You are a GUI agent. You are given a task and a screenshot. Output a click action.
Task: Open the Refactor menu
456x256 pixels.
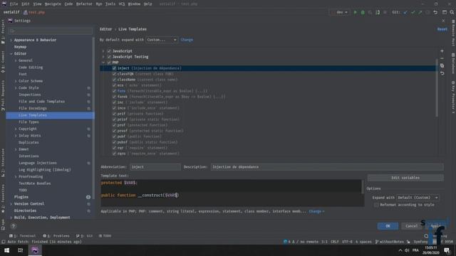point(84,4)
